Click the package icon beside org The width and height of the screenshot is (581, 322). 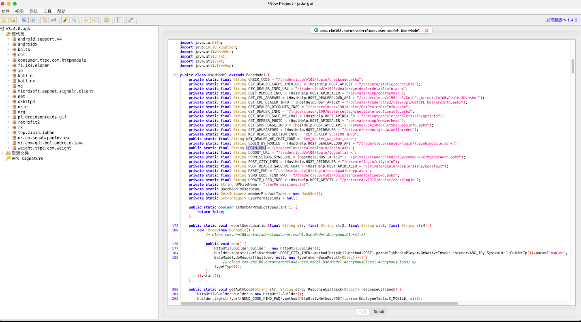point(15,112)
